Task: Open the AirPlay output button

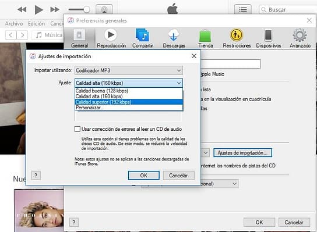Action: point(104,9)
